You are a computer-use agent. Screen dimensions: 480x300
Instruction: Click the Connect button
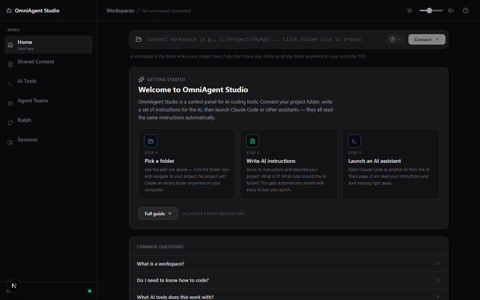point(427,39)
